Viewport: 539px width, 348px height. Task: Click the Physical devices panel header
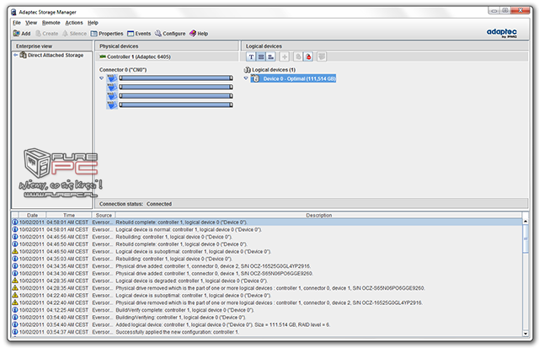[x=167, y=46]
